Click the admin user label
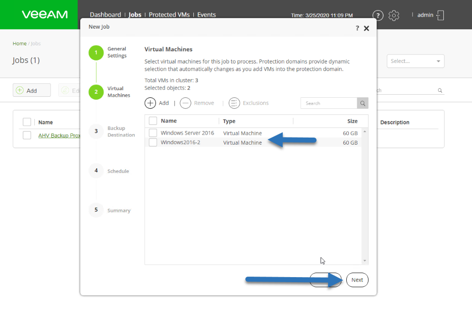Viewport: 472px width, 324px height. click(x=425, y=15)
